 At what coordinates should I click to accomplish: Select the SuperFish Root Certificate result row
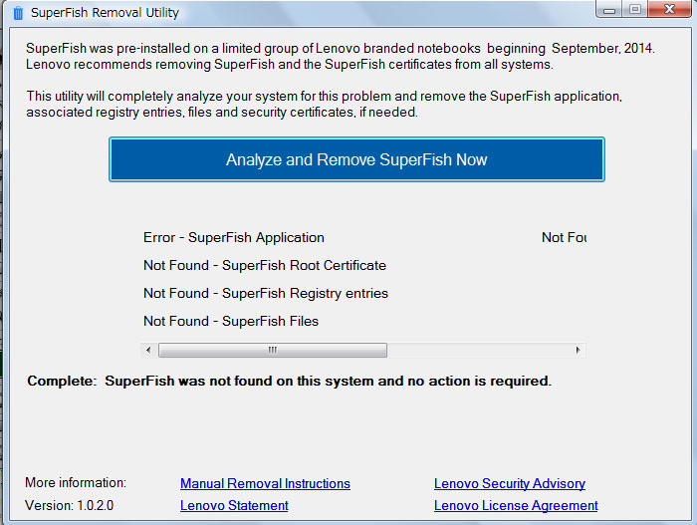tap(265, 266)
